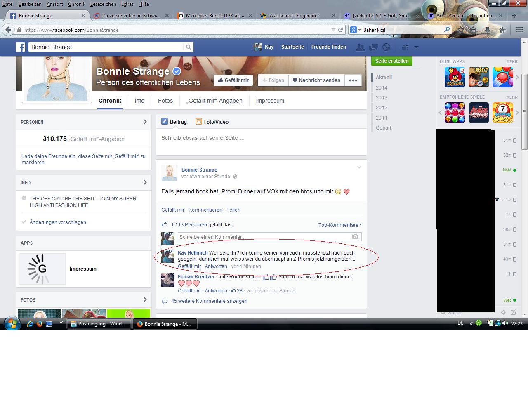Open the notifications globe icon
The image size is (528, 396).
386,47
